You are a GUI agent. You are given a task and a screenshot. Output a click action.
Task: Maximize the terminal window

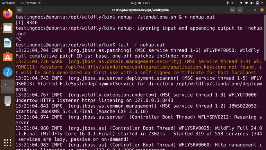click(255, 10)
